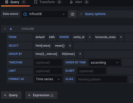Click the mean() aggregation
The width and height of the screenshot is (133, 103).
point(60,46)
